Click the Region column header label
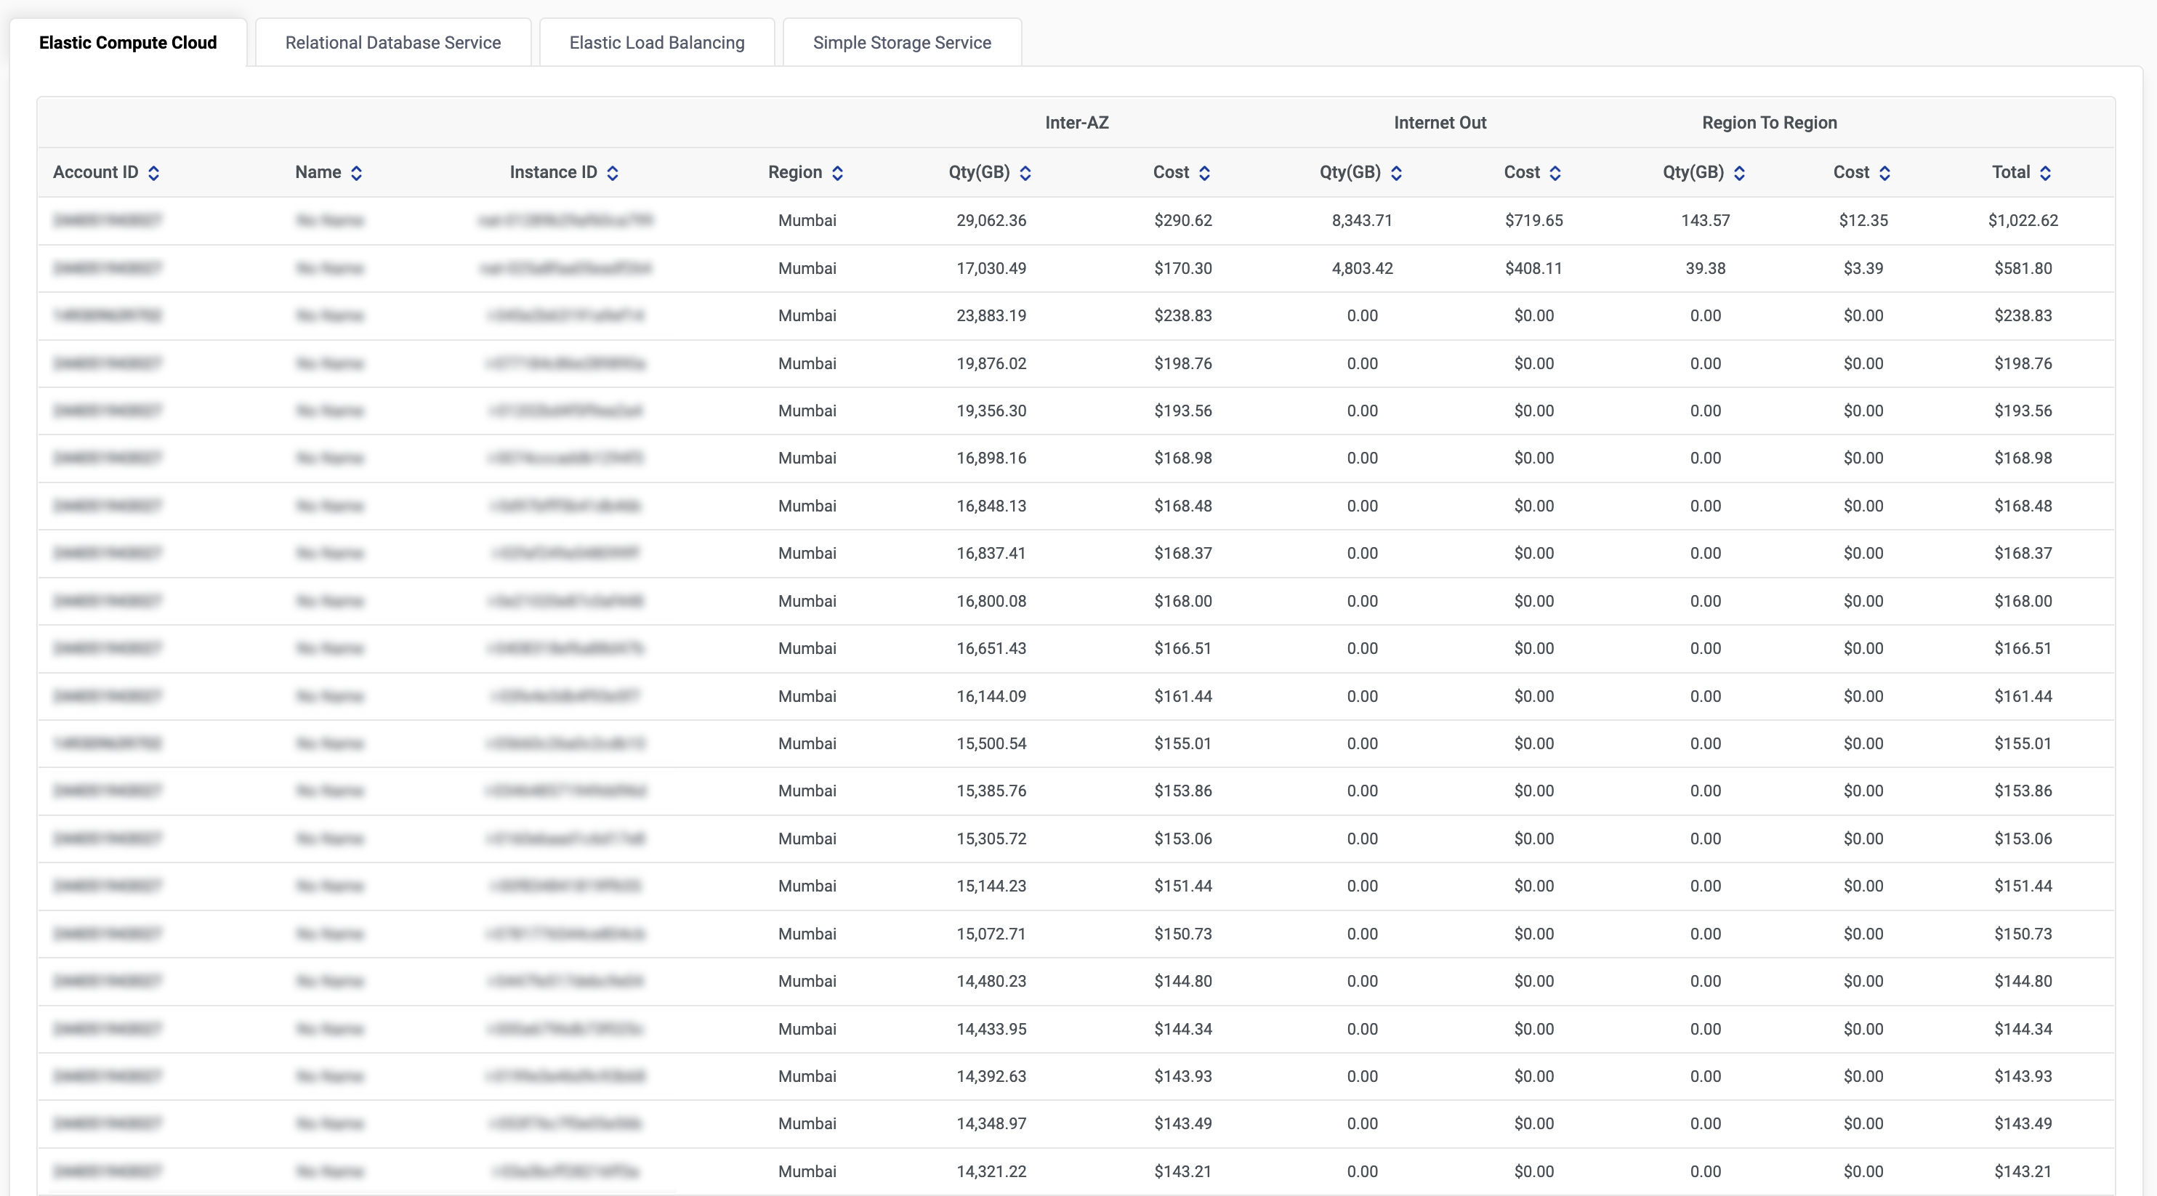The height and width of the screenshot is (1196, 2157). [x=796, y=172]
